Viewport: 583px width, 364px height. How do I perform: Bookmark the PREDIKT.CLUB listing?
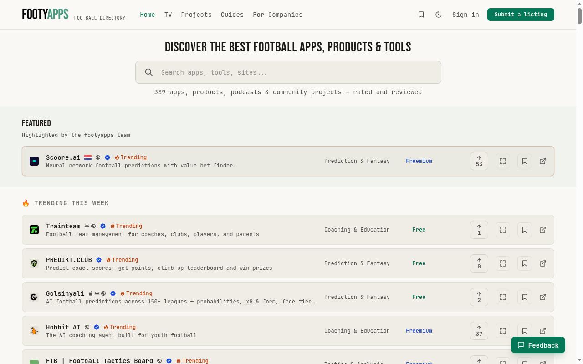click(525, 263)
